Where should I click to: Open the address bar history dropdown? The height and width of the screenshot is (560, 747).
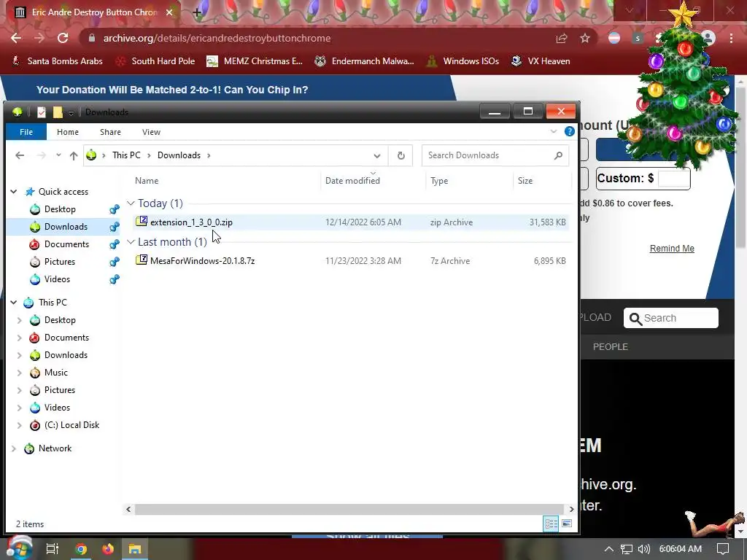[377, 156]
